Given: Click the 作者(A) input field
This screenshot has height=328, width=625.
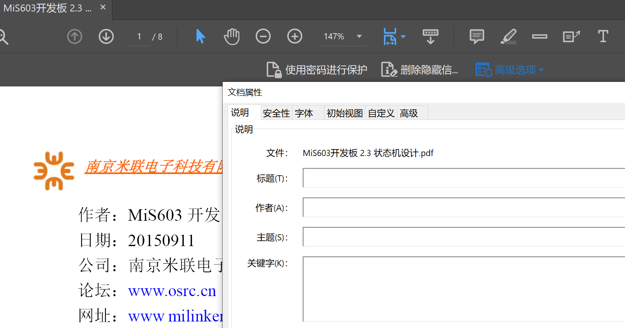Looking at the screenshot, I should [464, 207].
